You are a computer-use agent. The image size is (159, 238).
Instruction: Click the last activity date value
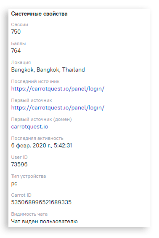pyautogui.click(x=42, y=146)
